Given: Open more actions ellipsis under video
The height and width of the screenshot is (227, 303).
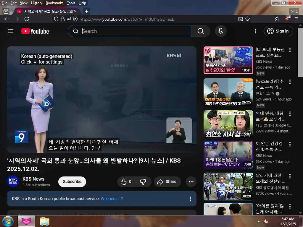Looking at the screenshot, I should click(x=191, y=182).
